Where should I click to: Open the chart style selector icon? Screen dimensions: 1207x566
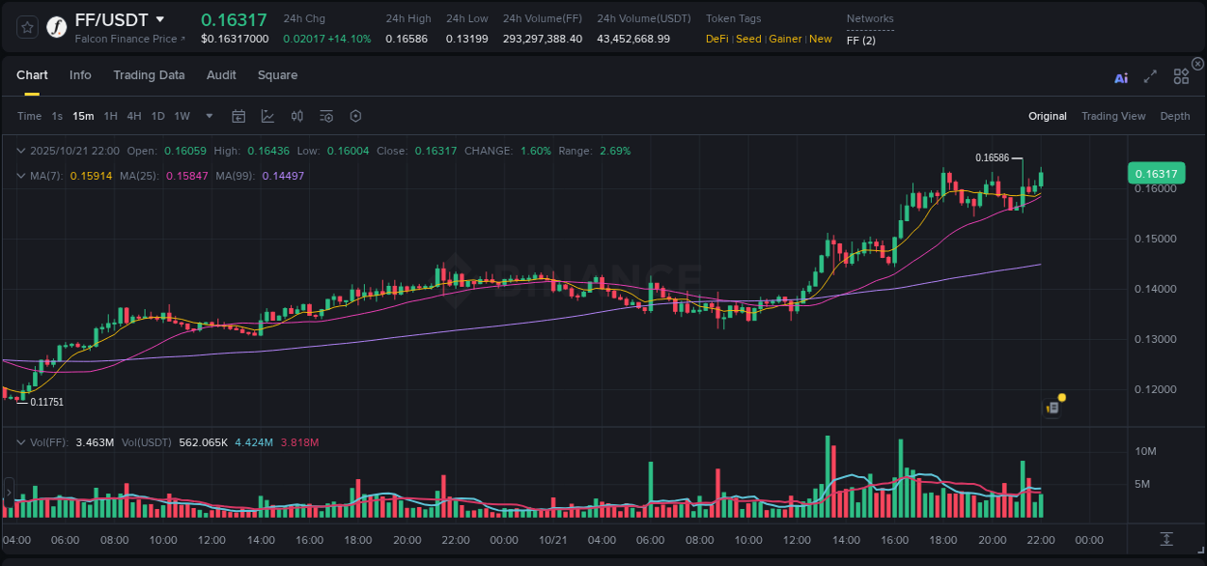click(x=268, y=116)
